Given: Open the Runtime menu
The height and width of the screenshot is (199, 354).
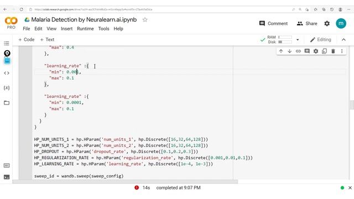Looking at the screenshot, I should (85, 29).
